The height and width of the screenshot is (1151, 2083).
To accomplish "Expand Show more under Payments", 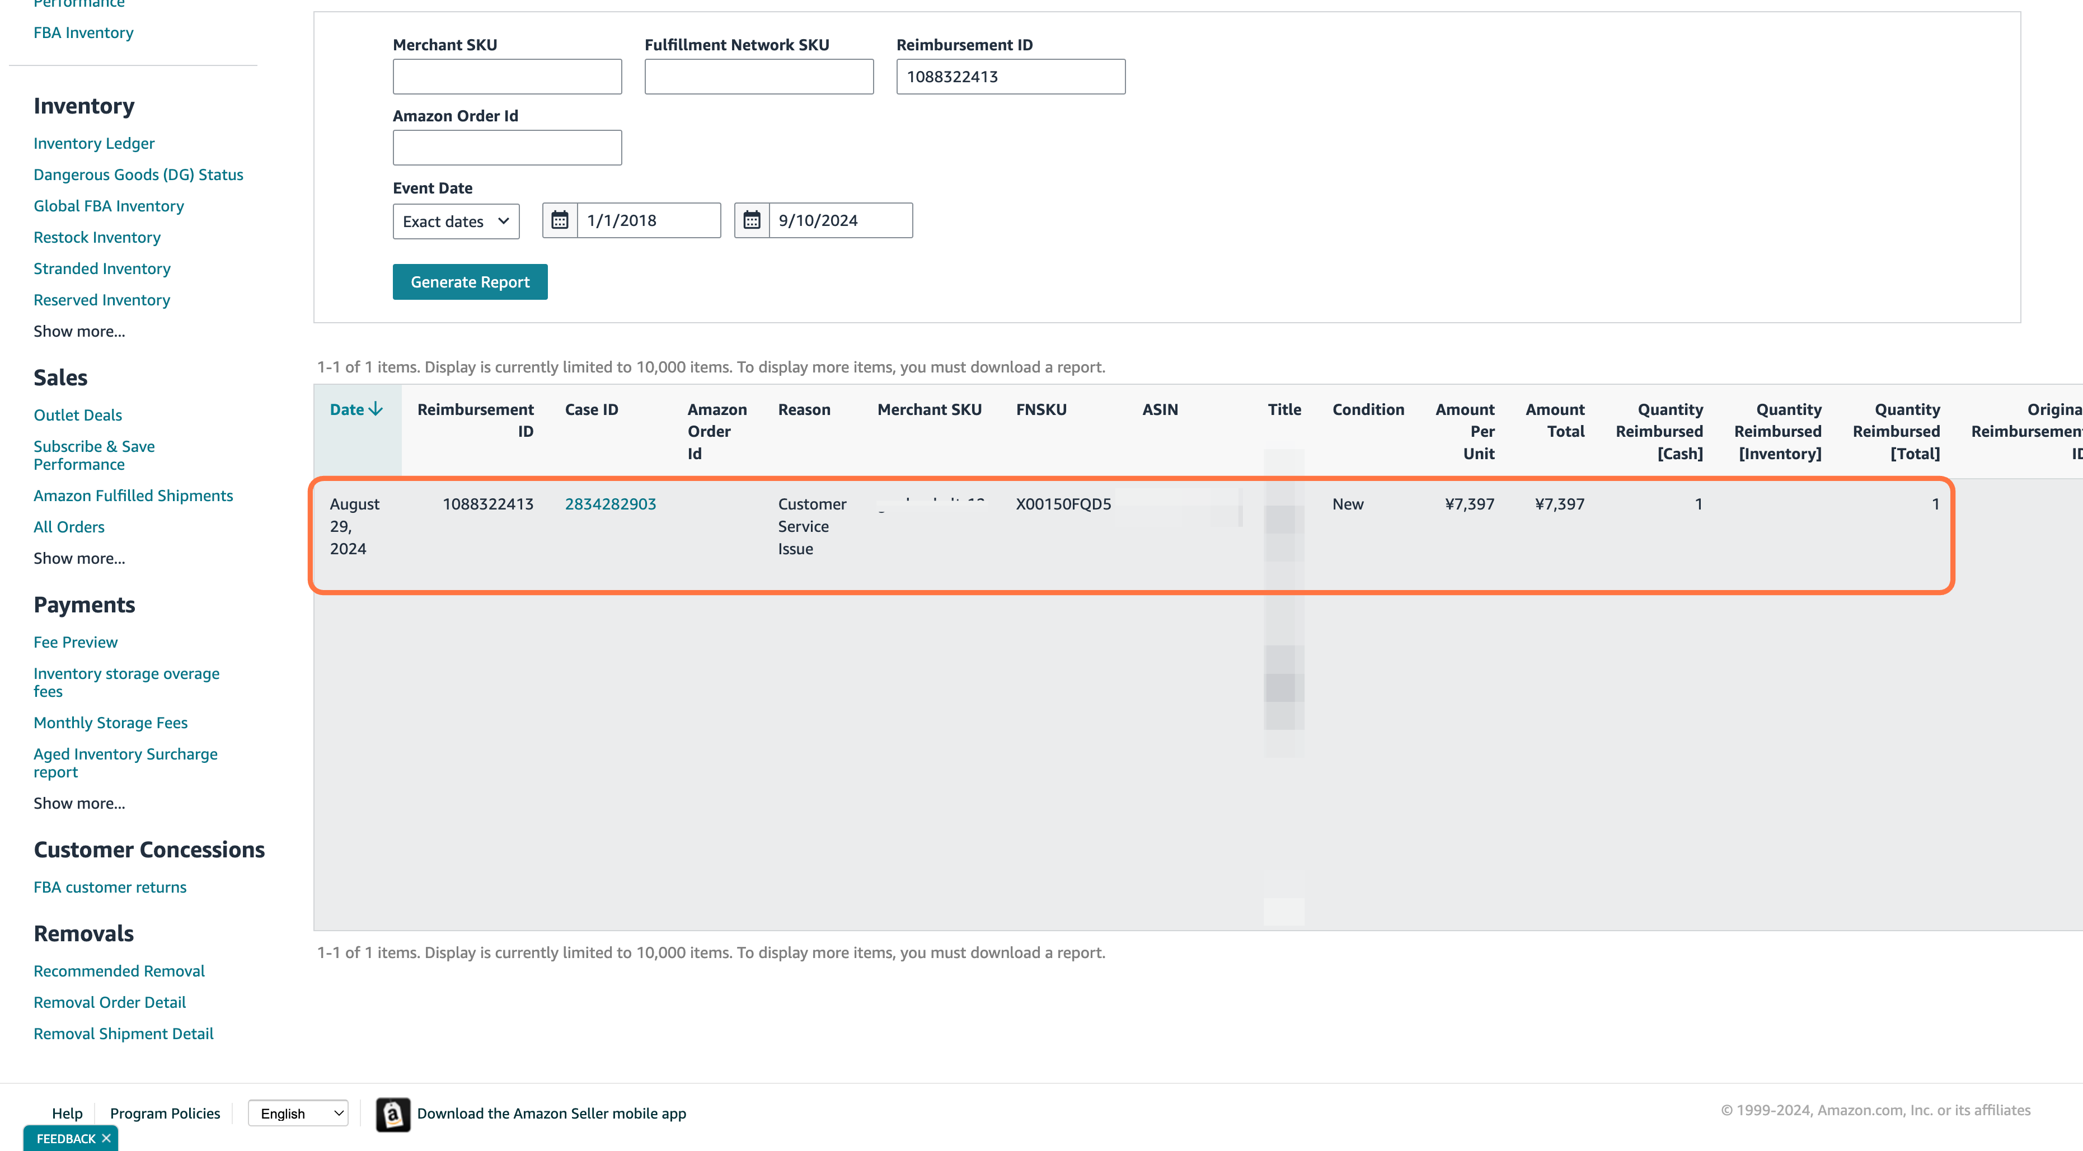I will (79, 804).
